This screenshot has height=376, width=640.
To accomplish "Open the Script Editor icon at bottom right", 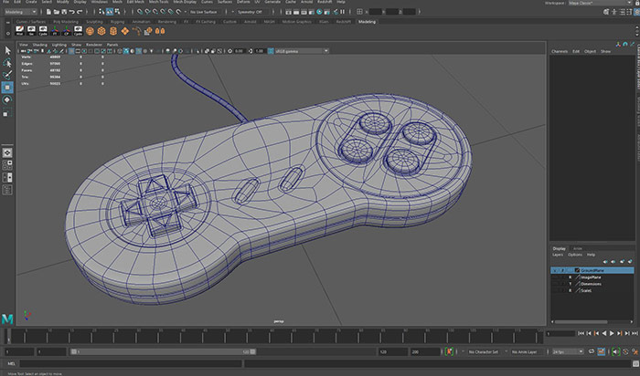I will 636,364.
